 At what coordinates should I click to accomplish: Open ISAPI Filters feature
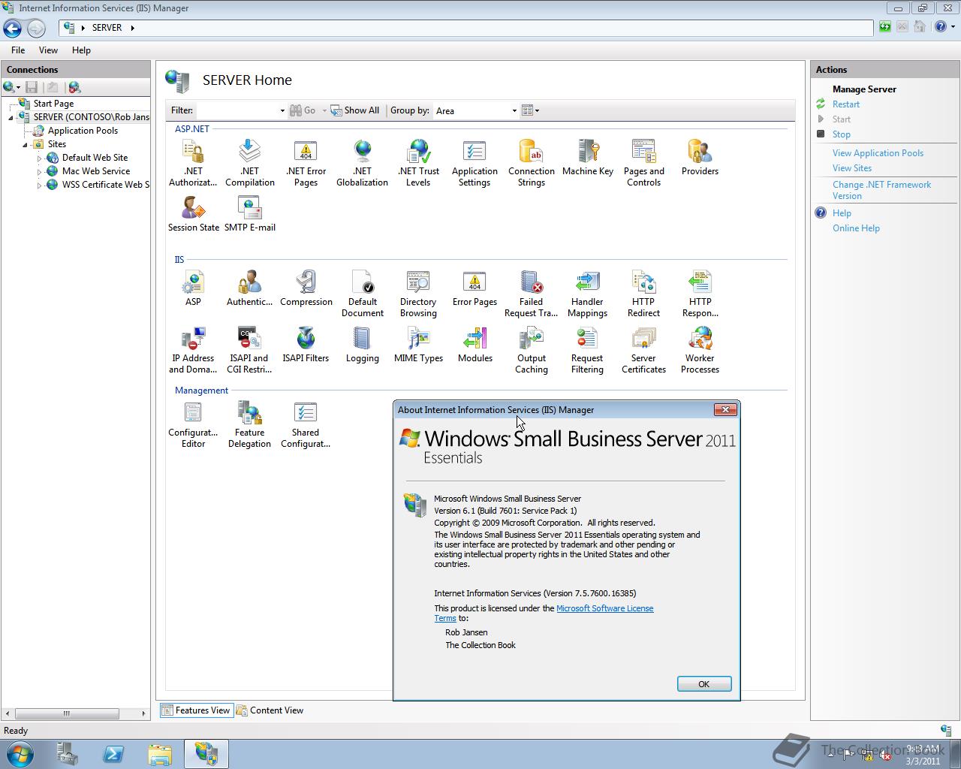(306, 345)
